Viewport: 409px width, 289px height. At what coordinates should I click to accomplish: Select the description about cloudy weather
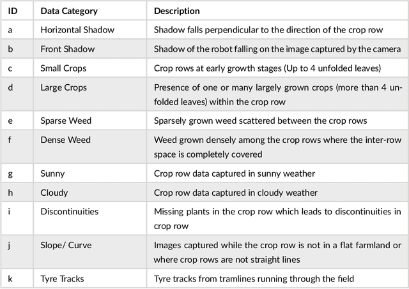tap(236, 192)
